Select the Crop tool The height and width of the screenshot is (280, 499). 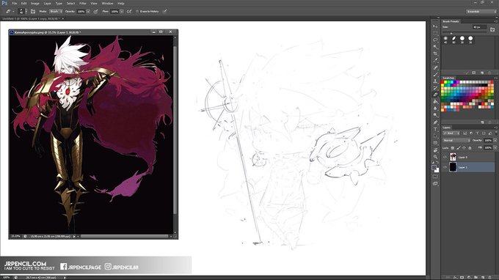(435, 54)
